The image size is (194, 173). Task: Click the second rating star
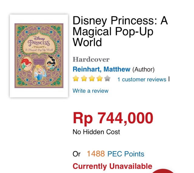tap(84, 79)
